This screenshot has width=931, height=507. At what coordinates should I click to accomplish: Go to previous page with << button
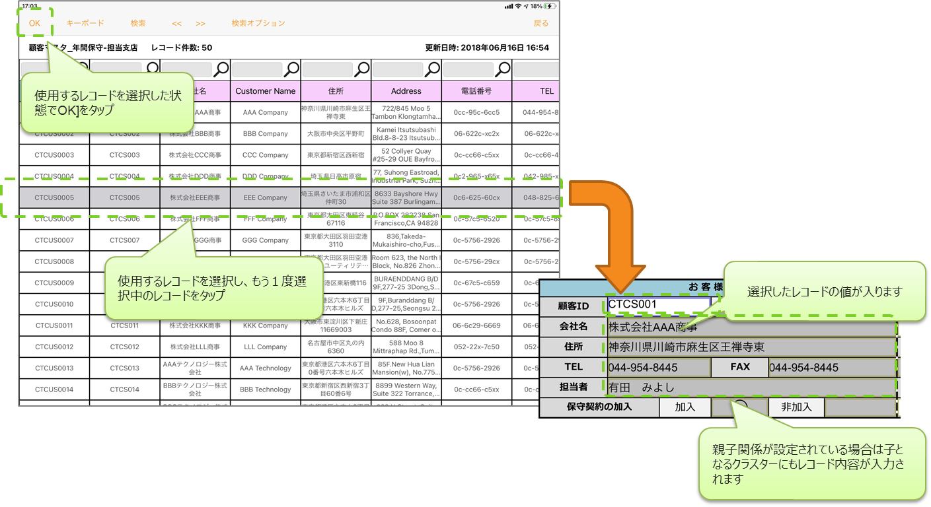tap(176, 24)
